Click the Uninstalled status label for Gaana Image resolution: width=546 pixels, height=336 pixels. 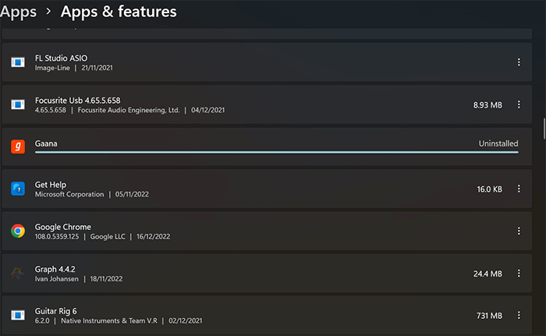coord(498,143)
